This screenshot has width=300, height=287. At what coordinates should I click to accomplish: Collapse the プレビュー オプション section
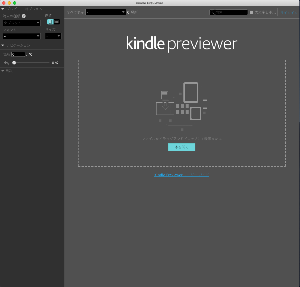point(3,9)
